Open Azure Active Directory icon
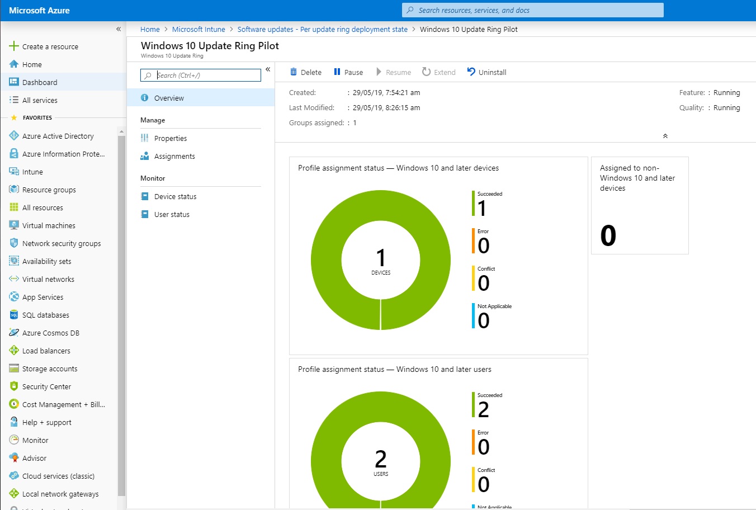Viewport: 756px width, 510px height. 14,136
